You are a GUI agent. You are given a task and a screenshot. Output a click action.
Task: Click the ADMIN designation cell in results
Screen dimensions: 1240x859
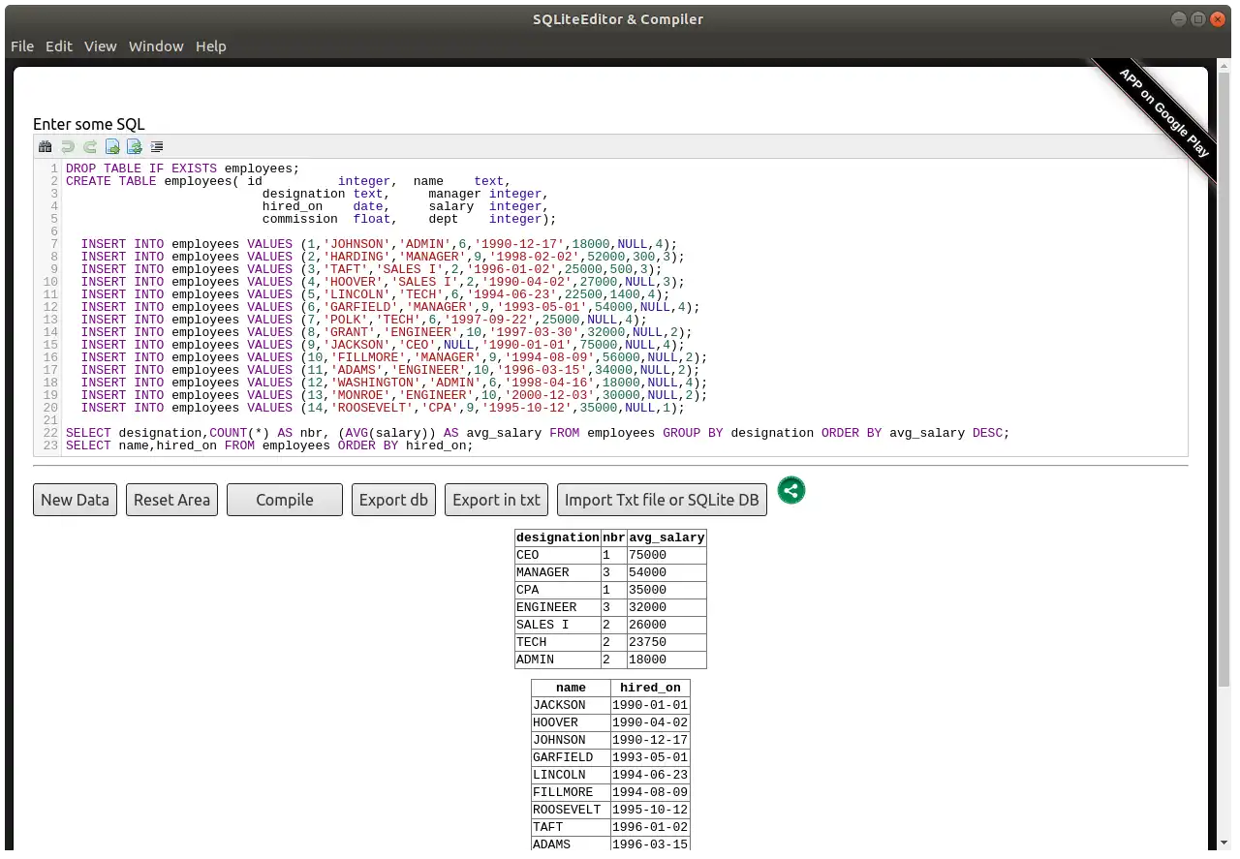[x=558, y=660]
